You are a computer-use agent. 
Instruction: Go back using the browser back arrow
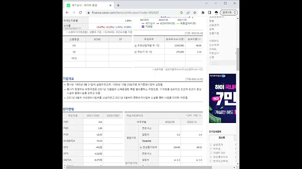click(x=67, y=13)
